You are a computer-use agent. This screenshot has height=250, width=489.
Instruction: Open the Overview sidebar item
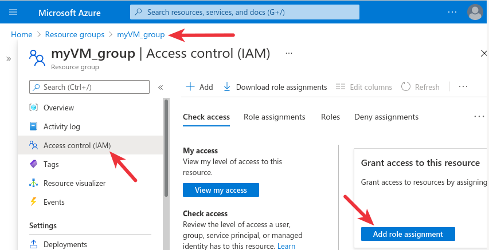point(58,108)
